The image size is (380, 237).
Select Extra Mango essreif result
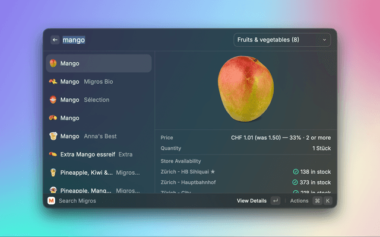[99, 154]
